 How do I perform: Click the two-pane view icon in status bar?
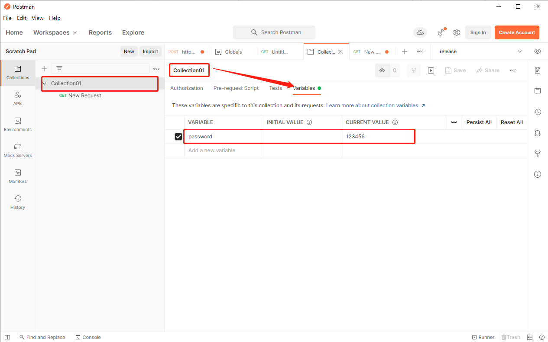[x=529, y=337]
